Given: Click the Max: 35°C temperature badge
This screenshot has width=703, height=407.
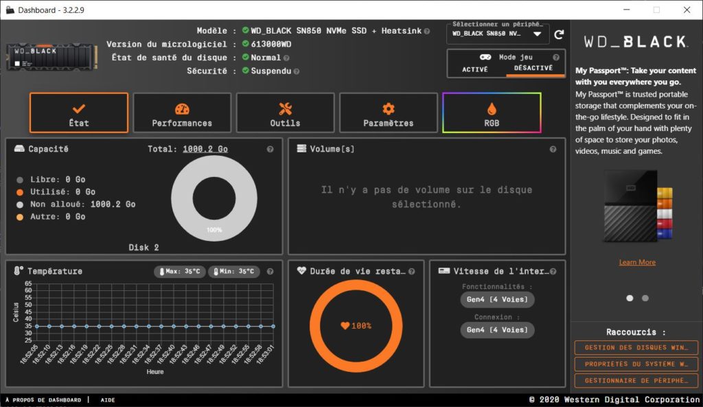Looking at the screenshot, I should point(180,272).
